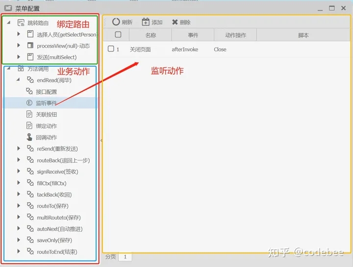Tick the checkbox for row 1 关闭页面
Screen dimensions: 353x267
pos(111,49)
